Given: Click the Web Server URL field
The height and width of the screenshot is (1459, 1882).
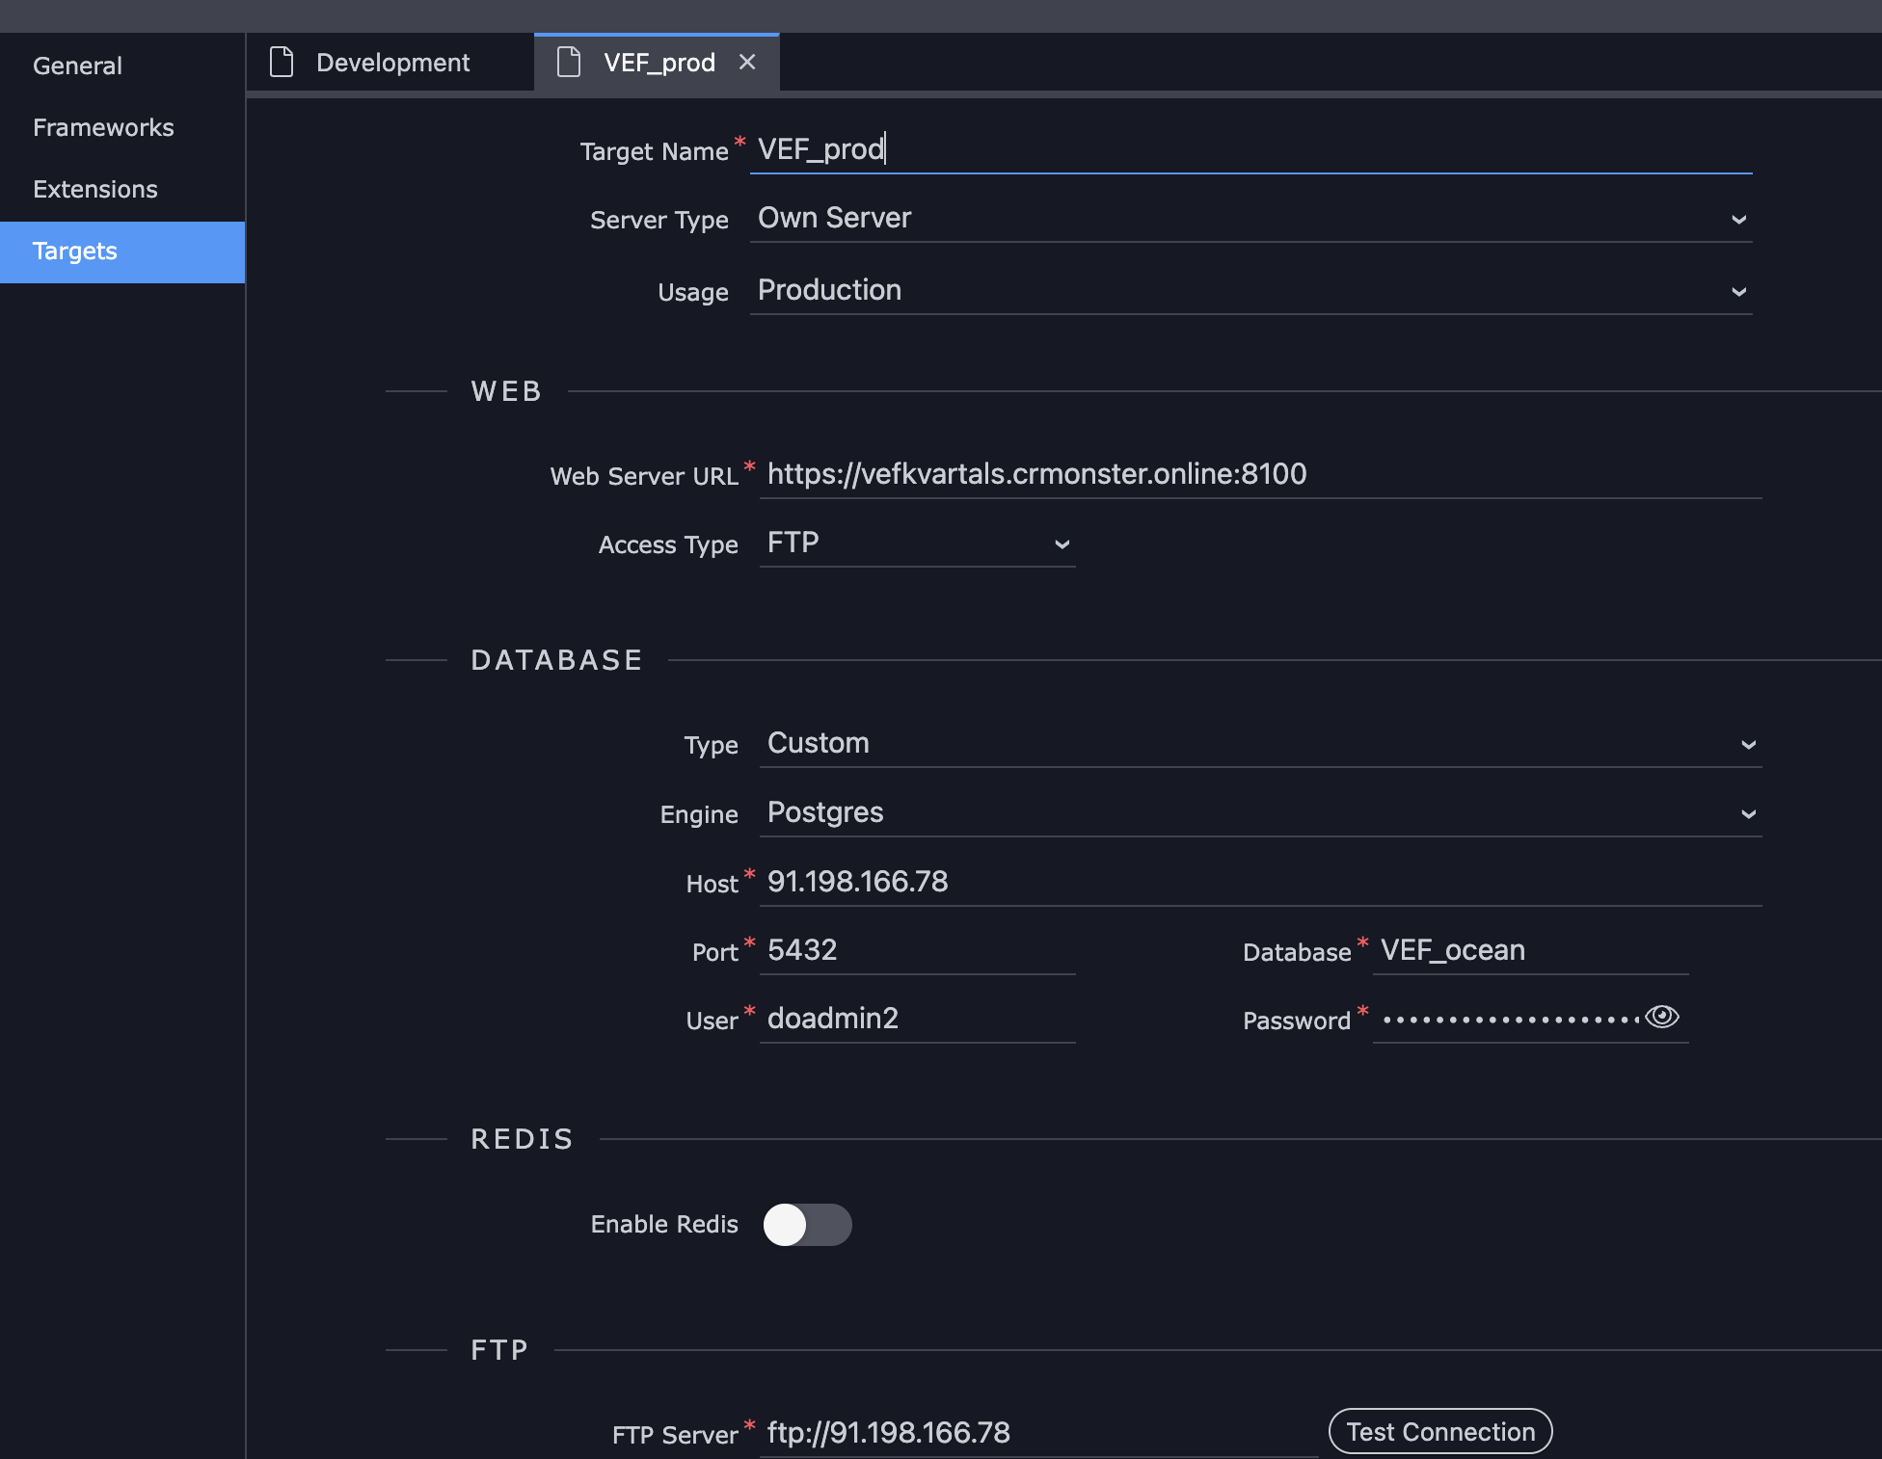Looking at the screenshot, I should [1261, 475].
